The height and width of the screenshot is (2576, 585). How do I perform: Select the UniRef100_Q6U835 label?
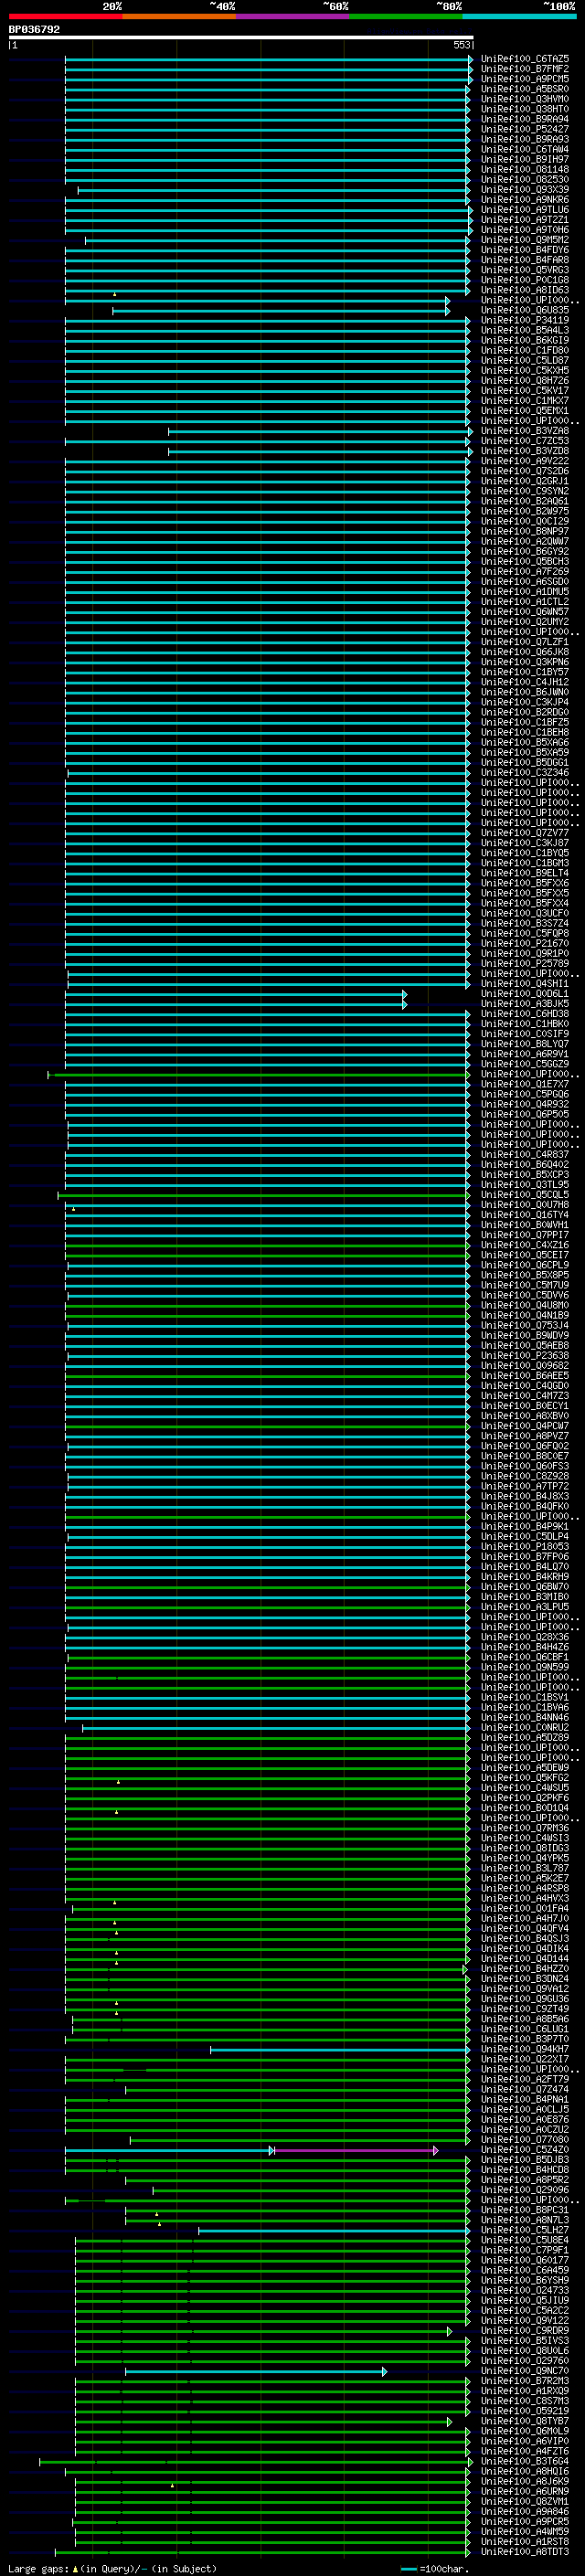(x=524, y=311)
